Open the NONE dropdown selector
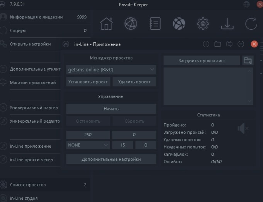 pyautogui.click(x=88, y=145)
